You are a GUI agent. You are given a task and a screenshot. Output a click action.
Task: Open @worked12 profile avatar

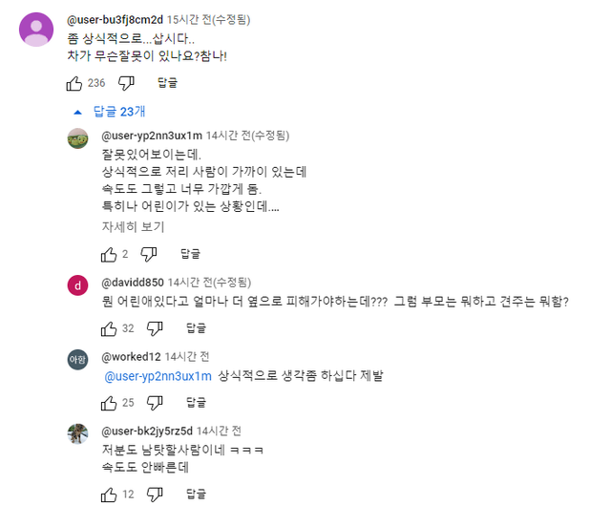point(78,359)
